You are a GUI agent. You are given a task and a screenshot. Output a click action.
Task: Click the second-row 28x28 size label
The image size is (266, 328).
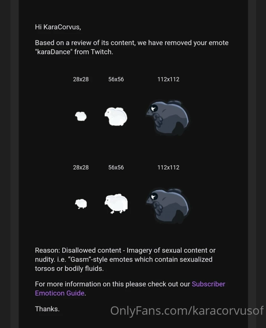pos(81,167)
